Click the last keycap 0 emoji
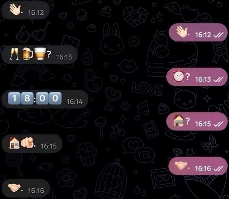This screenshot has width=229, height=199. [55, 98]
